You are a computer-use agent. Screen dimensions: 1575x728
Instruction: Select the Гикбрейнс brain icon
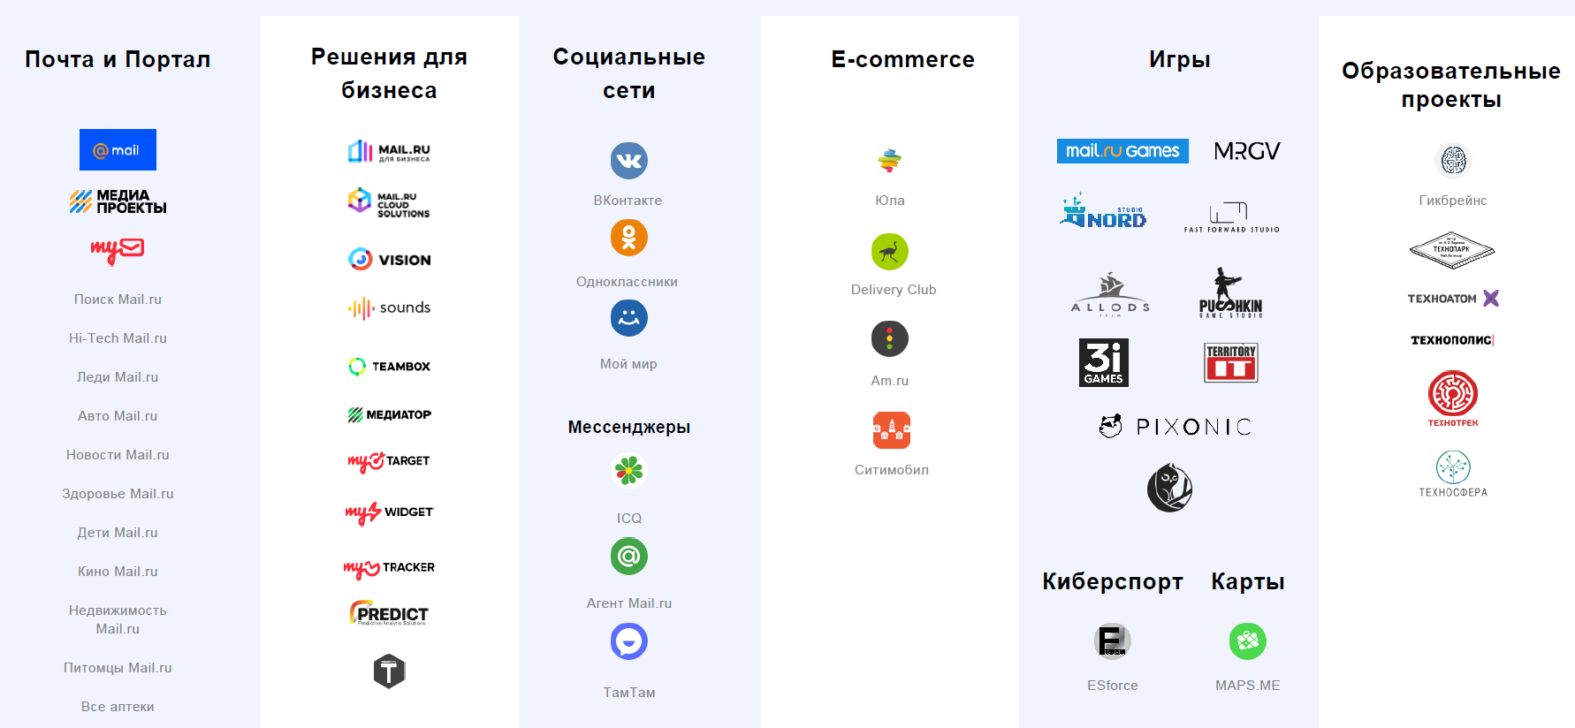pos(1453,161)
